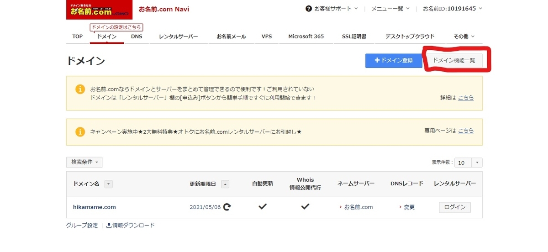The image size is (548, 252).
Task: Click the お名前.com nameserver link
Action: coord(358,207)
